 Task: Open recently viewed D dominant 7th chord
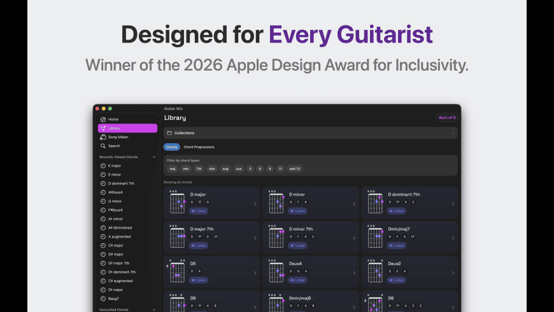click(x=127, y=183)
